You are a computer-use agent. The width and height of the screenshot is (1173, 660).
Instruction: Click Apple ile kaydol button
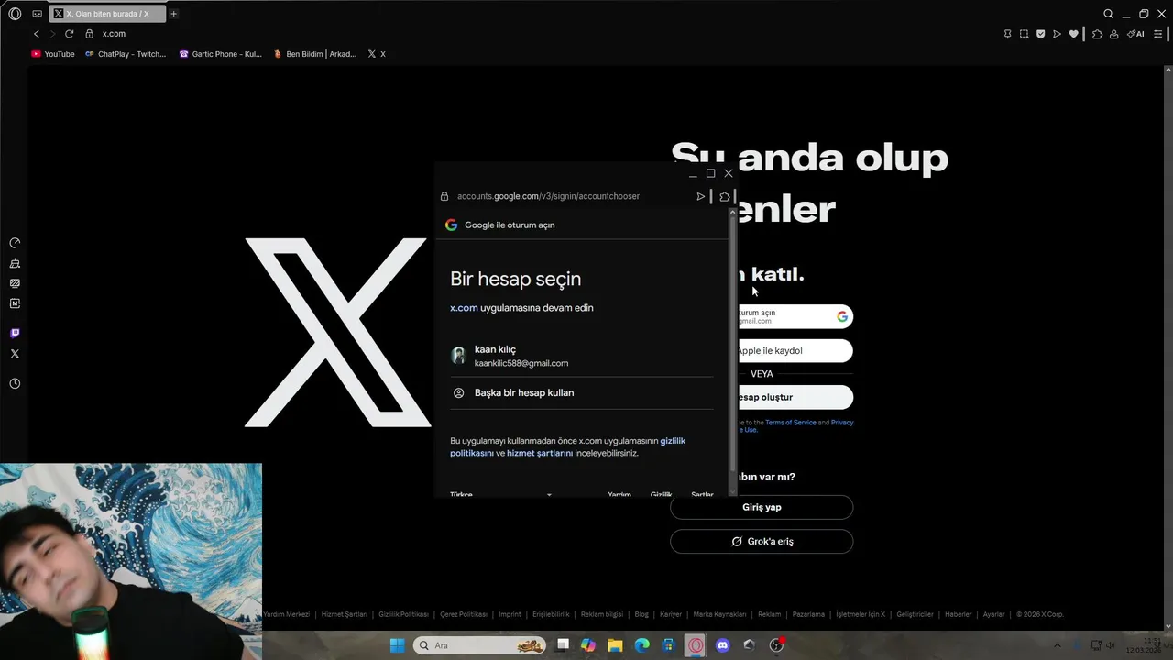795,351
